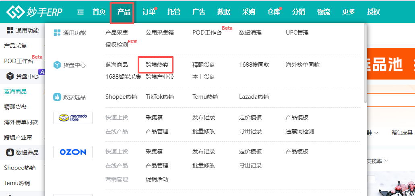
Task: Open 跨境产业带 in the dropdown menu
Action: (x=159, y=77)
